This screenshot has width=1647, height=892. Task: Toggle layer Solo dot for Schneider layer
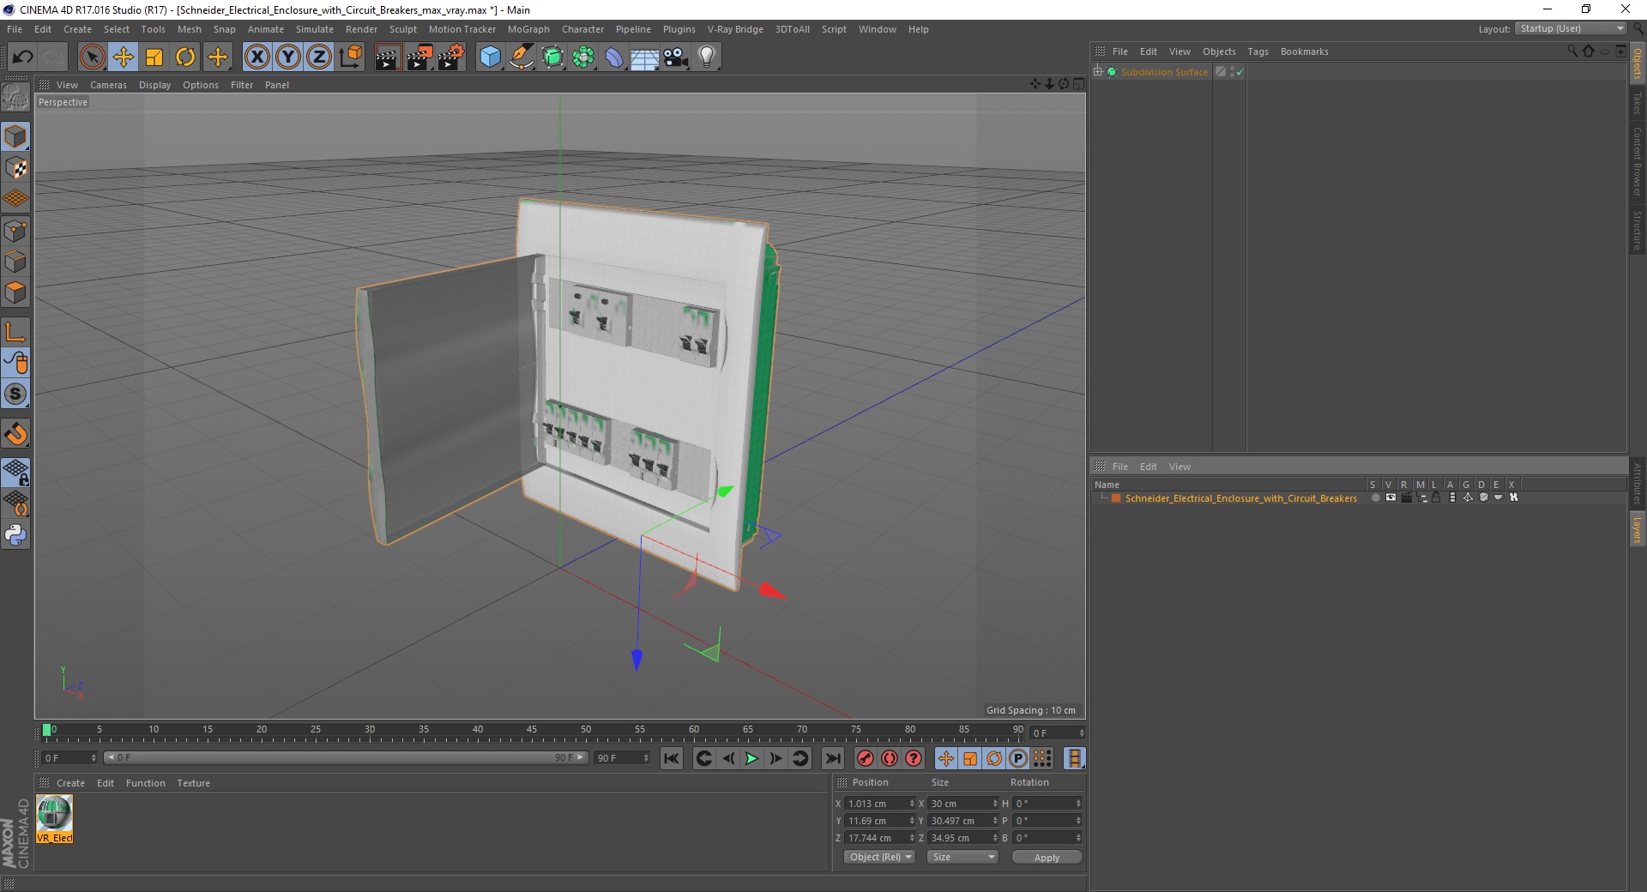coord(1375,497)
